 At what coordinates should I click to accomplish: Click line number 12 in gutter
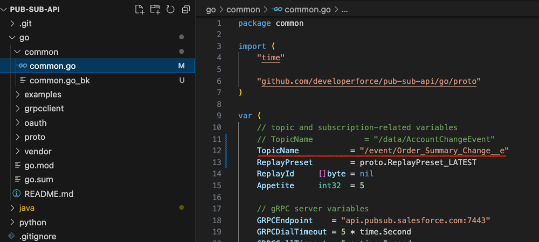(217, 151)
